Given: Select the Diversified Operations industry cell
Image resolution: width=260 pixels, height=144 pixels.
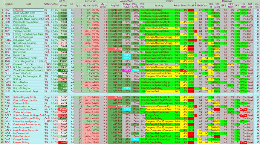Looking at the screenshot, I should tap(159, 112).
